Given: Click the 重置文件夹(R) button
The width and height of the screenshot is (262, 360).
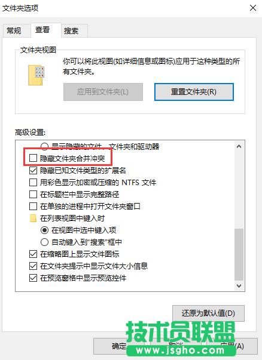Looking at the screenshot, I should click(194, 92).
